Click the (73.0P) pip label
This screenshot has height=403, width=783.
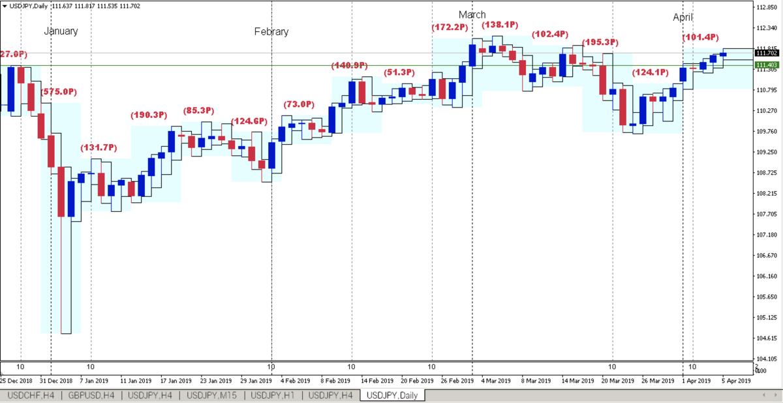click(x=299, y=104)
